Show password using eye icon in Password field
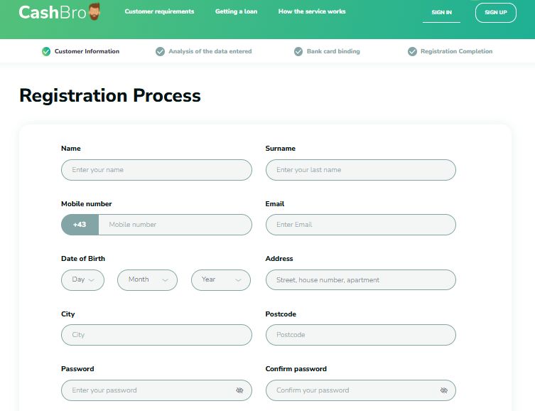The image size is (535, 411). (x=239, y=390)
